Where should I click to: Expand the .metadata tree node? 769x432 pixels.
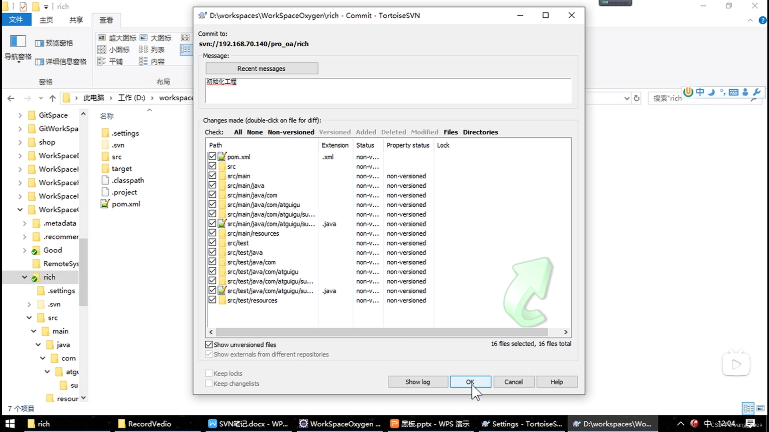(x=24, y=223)
